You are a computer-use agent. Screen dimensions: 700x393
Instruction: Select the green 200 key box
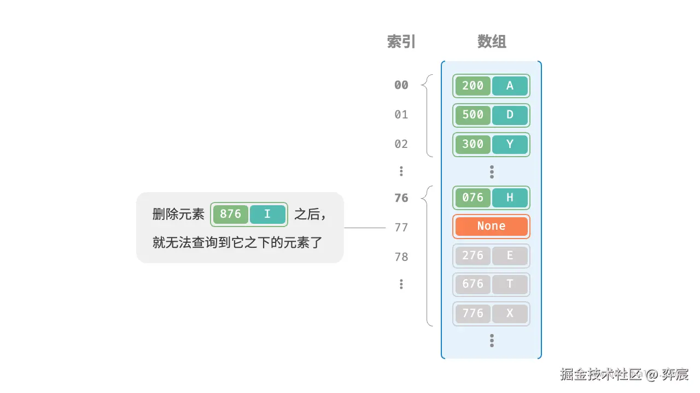click(x=473, y=86)
